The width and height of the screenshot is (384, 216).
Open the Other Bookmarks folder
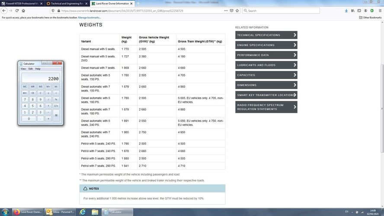(370, 18)
